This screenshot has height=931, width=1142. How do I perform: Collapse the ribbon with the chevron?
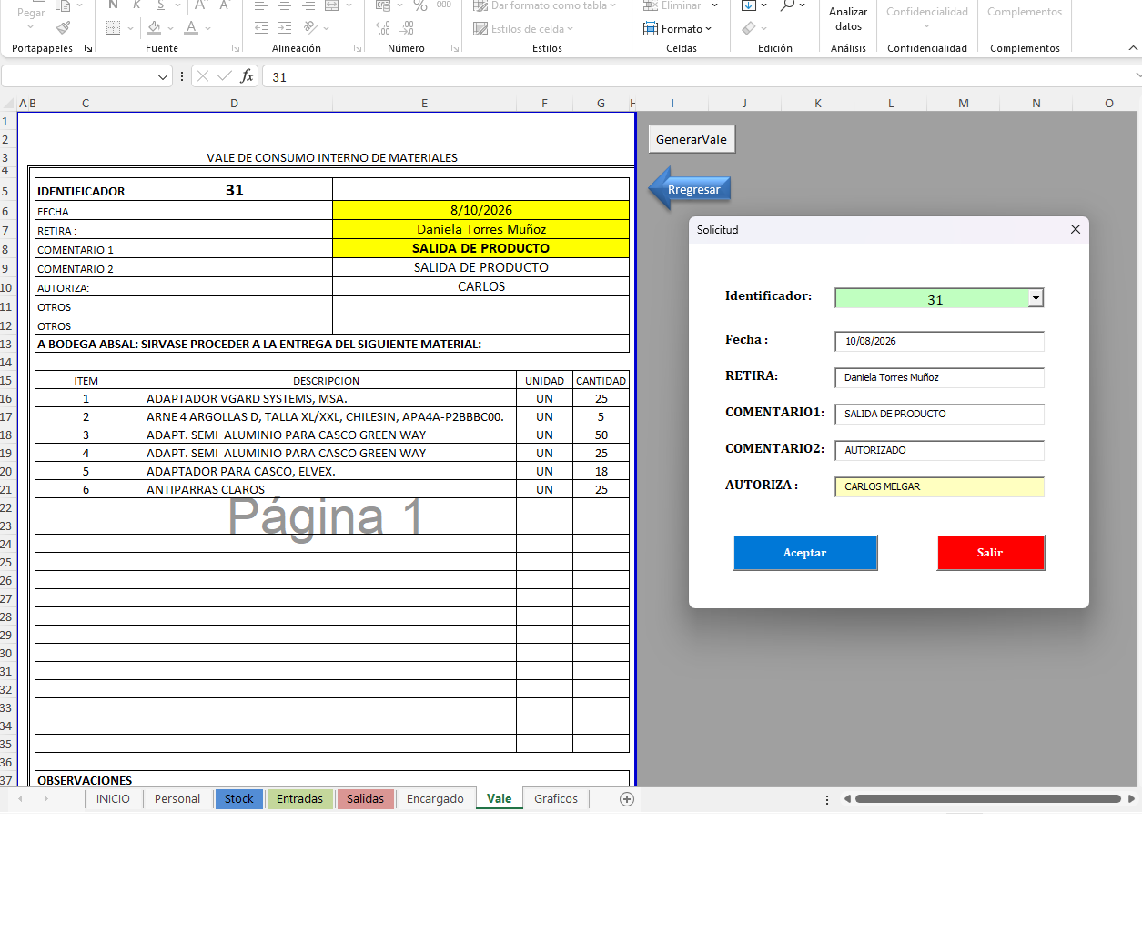click(x=1133, y=48)
